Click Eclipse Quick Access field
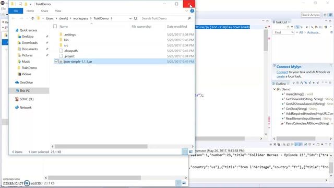Screen dimensions: 334x188 click(311, 15)
